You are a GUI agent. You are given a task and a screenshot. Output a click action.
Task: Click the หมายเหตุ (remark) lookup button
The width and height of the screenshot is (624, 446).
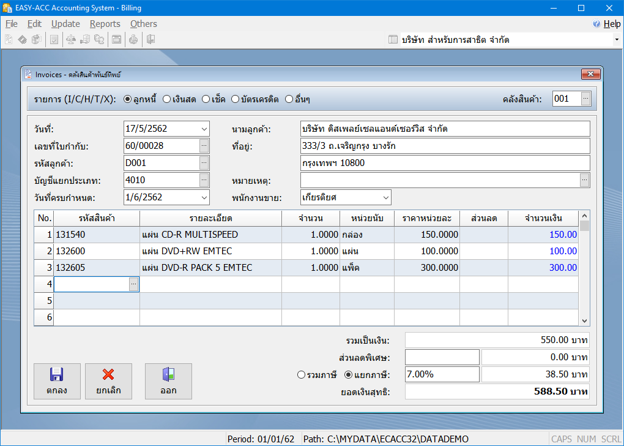585,180
